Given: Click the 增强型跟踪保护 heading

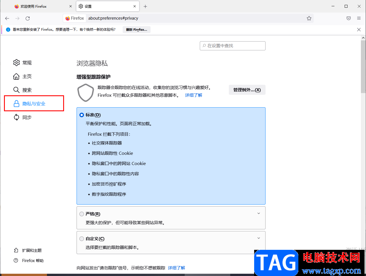Looking at the screenshot, I should pos(94,77).
